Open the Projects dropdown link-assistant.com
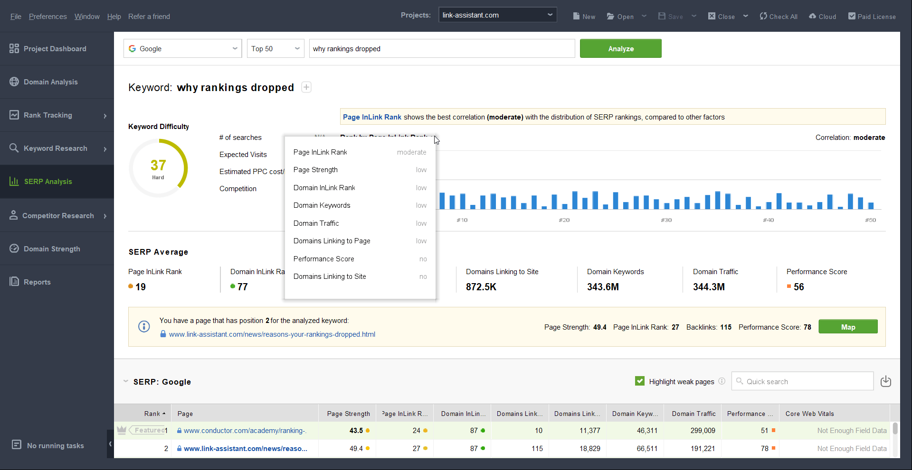 [497, 15]
